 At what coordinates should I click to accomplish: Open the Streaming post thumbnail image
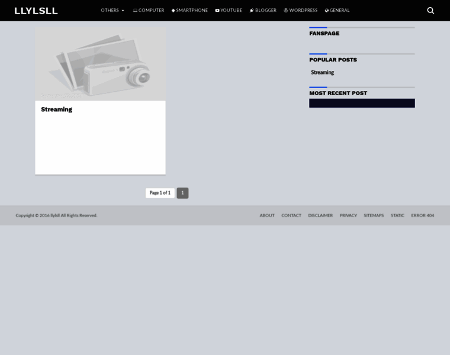pos(100,64)
